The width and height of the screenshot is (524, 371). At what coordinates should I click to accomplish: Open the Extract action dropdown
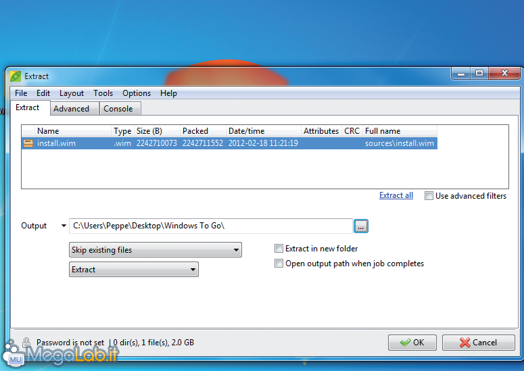(x=134, y=270)
